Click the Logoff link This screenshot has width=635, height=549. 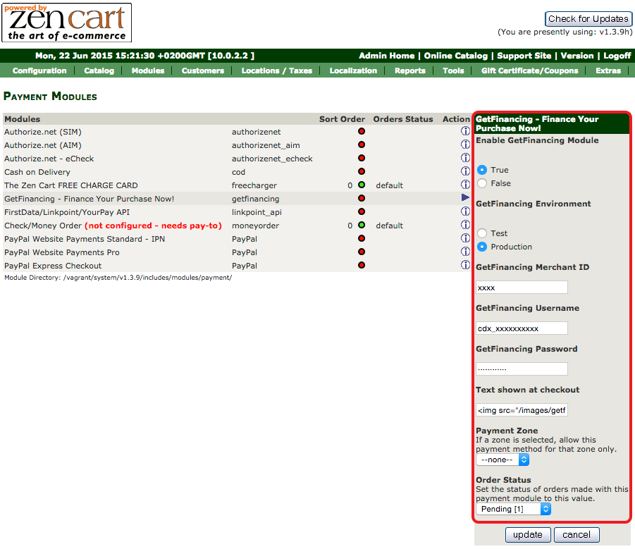tap(617, 56)
